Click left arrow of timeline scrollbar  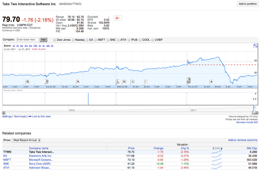coord(4,113)
